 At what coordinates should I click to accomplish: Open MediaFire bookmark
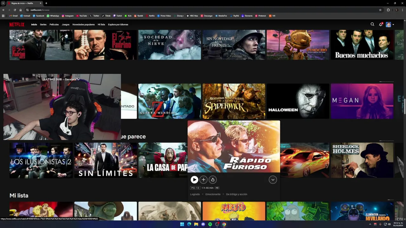221,16
